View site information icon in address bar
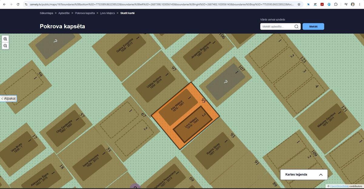The width and height of the screenshot is (364, 189). pyautogui.click(x=26, y=5)
